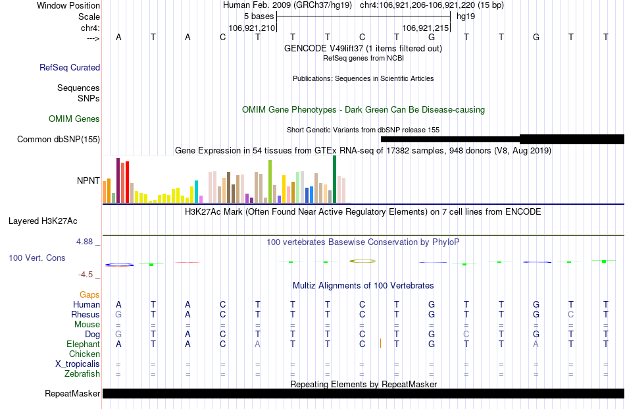Viewport: 625px width, 409px height.
Task: Click the GENCODE V49lift37 track title
Action: coord(363,48)
